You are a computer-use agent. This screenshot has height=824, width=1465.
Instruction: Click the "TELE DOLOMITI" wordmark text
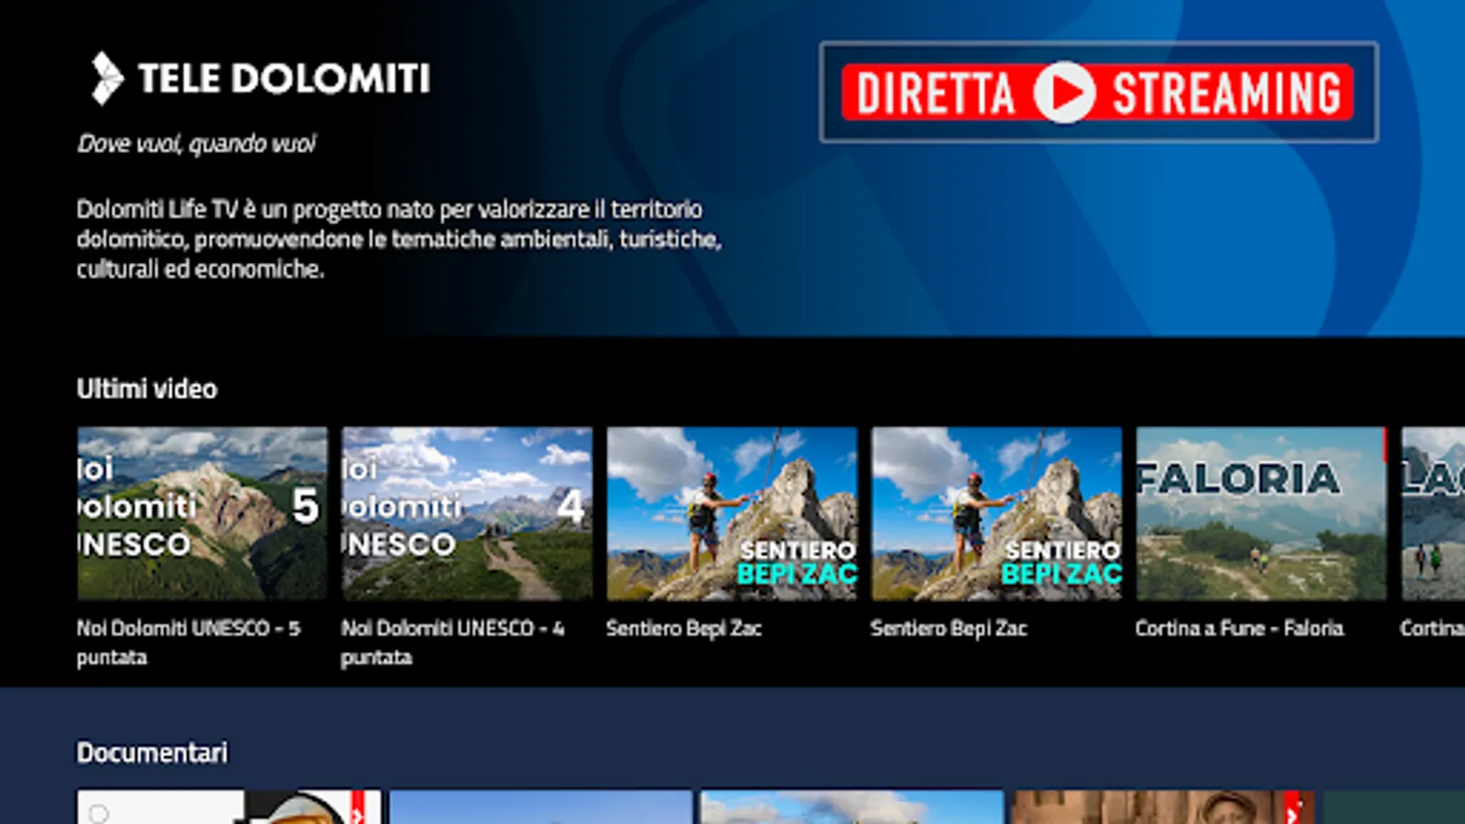pos(284,79)
